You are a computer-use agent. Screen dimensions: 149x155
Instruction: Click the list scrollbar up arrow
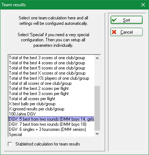(x=97, y=58)
